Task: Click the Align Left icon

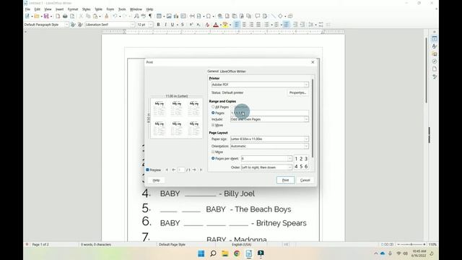Action: [237, 25]
